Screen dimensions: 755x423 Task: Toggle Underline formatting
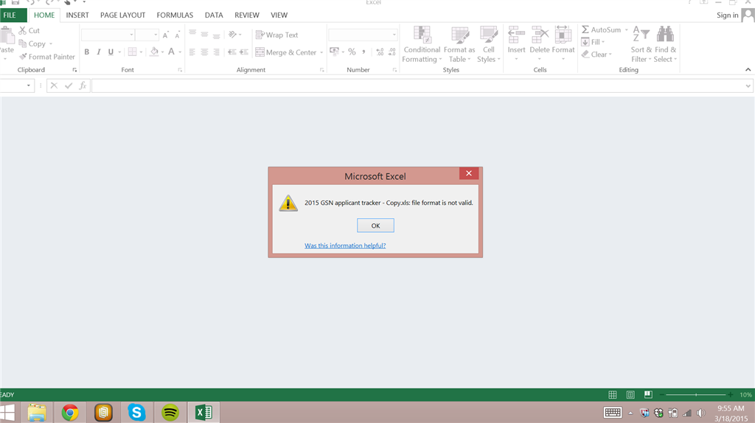click(111, 52)
